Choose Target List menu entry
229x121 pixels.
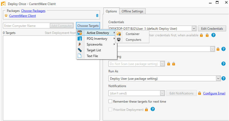pos(96,50)
